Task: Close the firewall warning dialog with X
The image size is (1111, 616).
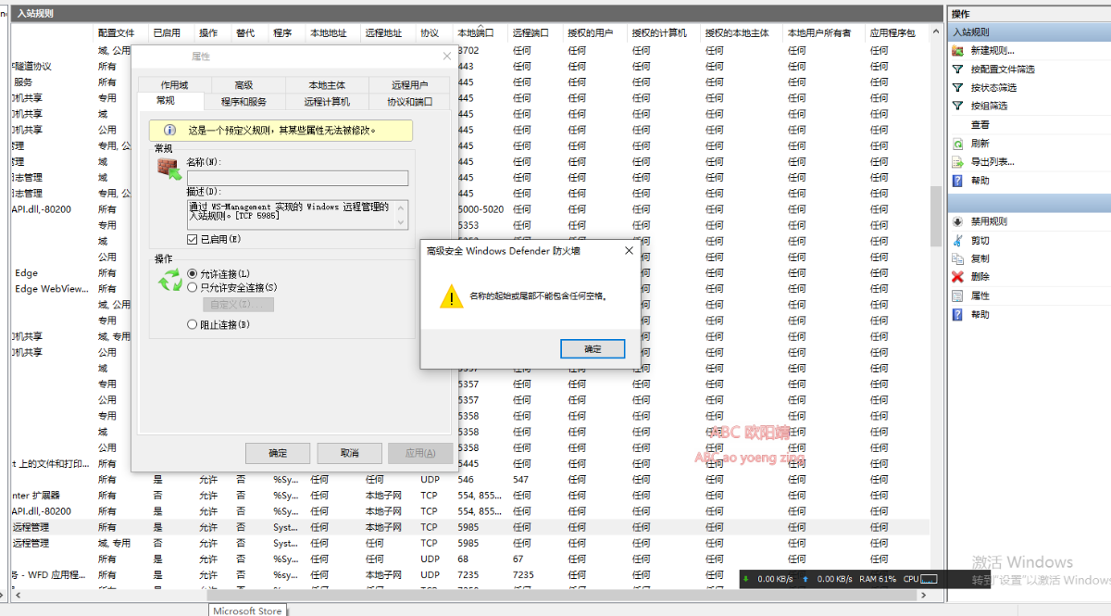Action: (x=629, y=251)
